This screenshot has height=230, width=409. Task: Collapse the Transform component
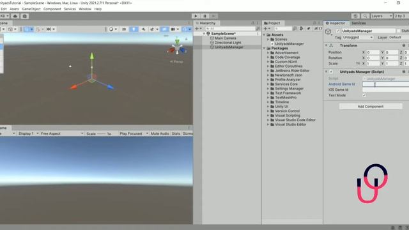point(327,45)
